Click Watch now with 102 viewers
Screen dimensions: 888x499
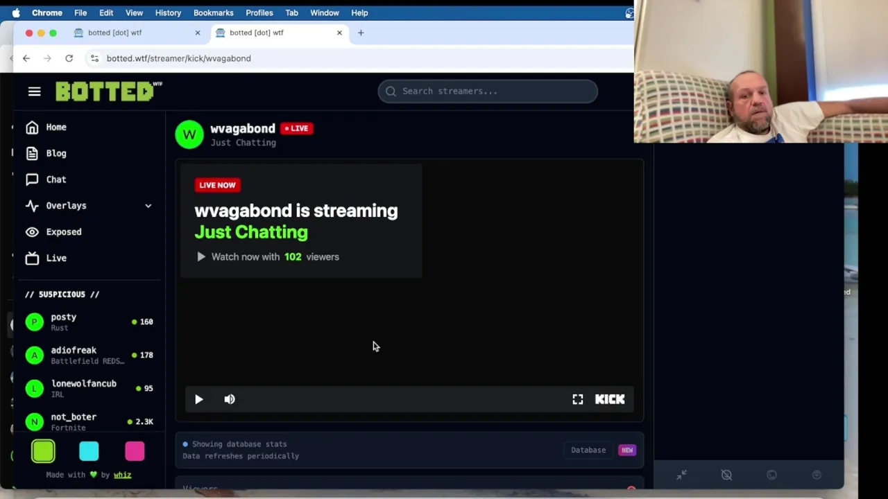tap(268, 257)
